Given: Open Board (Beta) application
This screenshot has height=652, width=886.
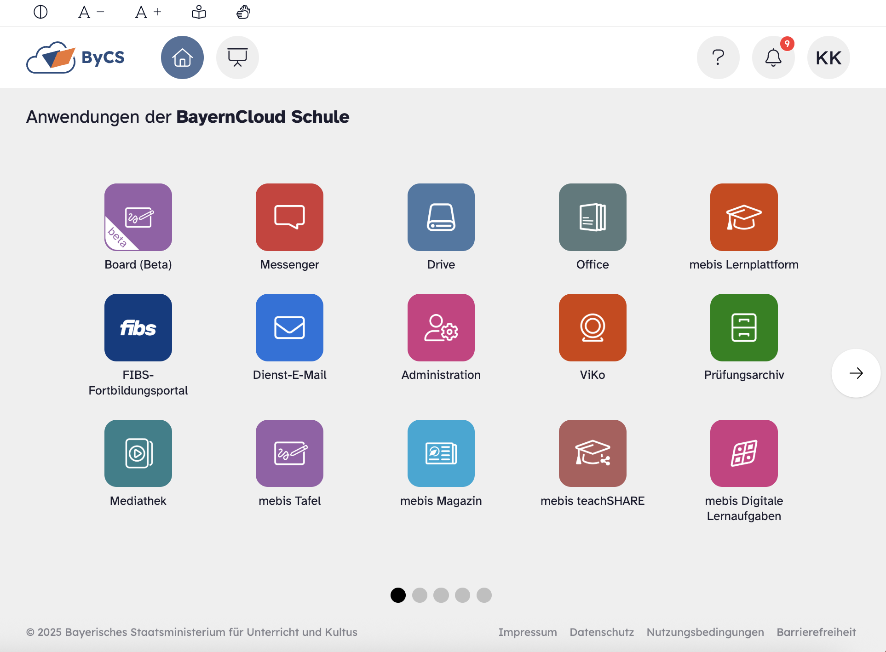Looking at the screenshot, I should 138,217.
